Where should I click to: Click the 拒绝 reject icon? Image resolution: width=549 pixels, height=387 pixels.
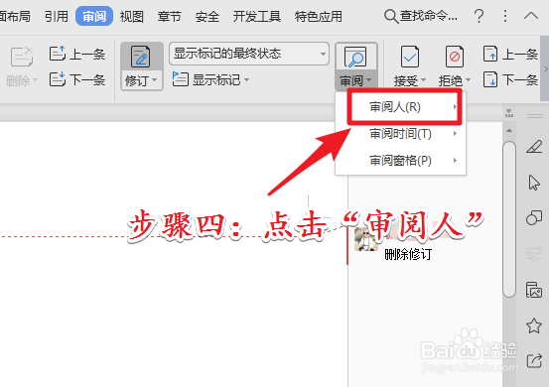(455, 57)
